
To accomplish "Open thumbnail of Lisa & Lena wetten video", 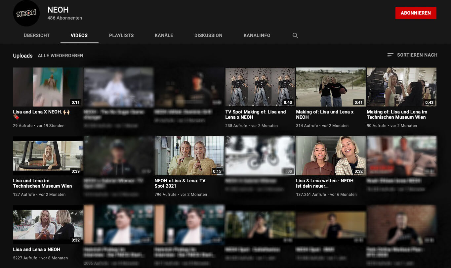I will (x=331, y=156).
